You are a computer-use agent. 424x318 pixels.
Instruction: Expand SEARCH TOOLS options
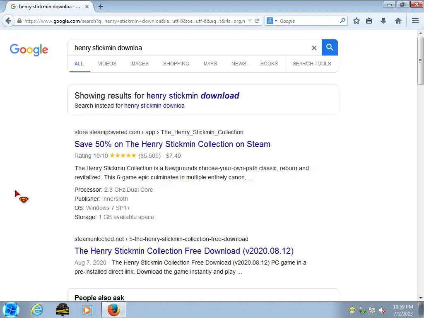[312, 63]
